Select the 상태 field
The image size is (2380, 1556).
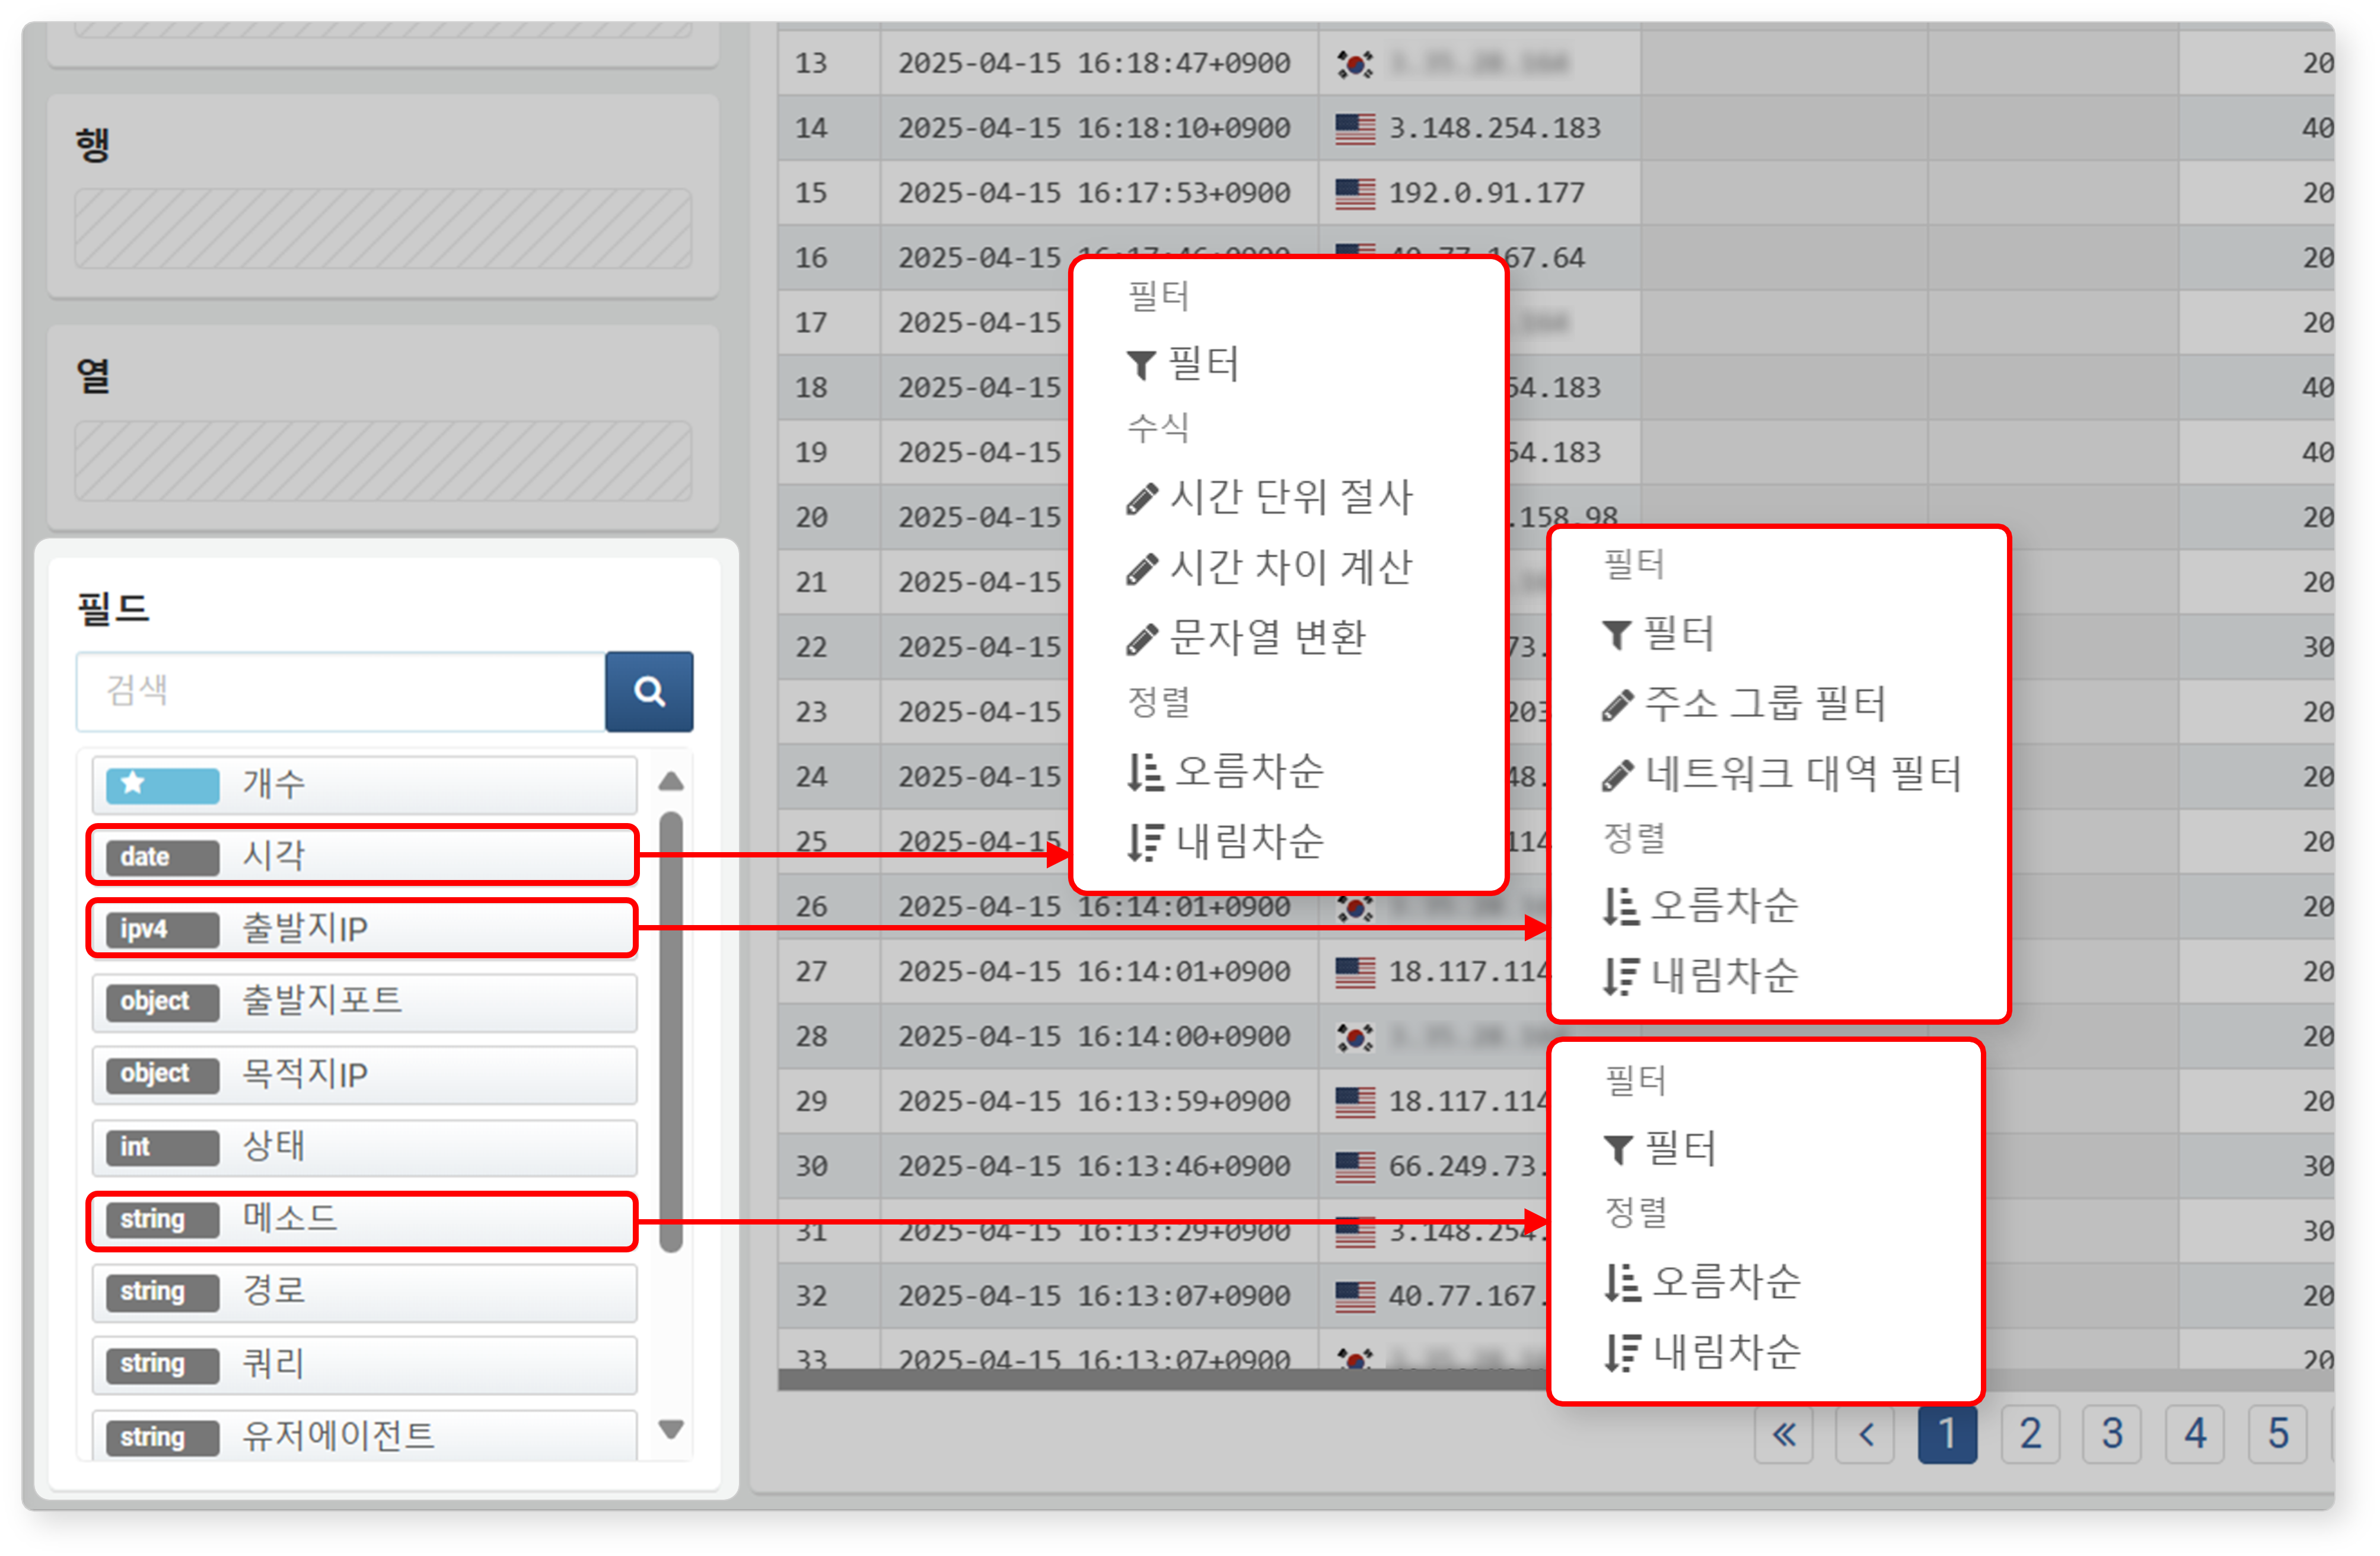tap(364, 1147)
